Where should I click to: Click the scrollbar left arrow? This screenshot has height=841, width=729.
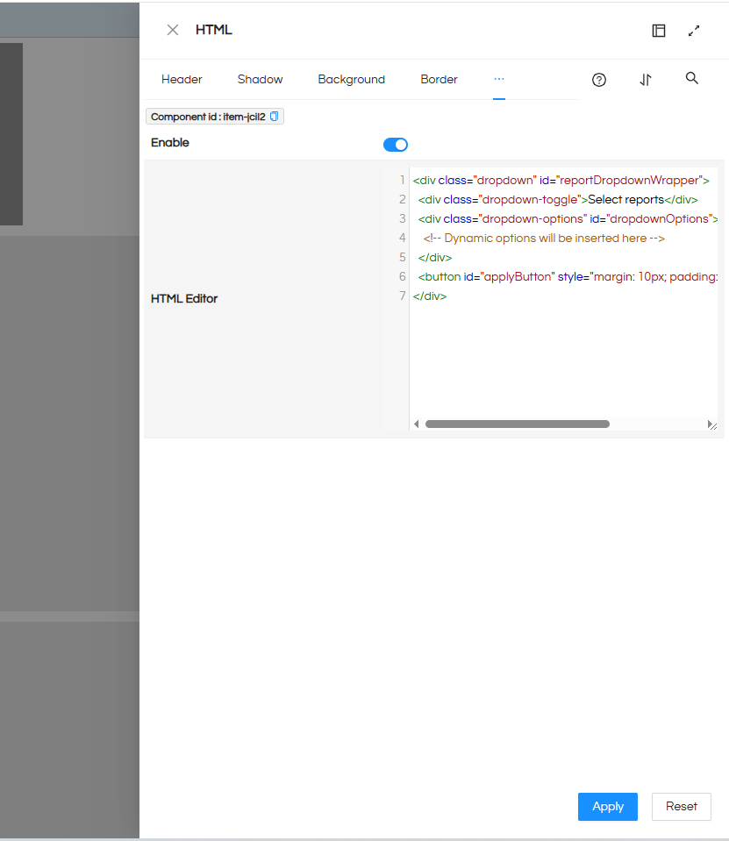coord(417,424)
